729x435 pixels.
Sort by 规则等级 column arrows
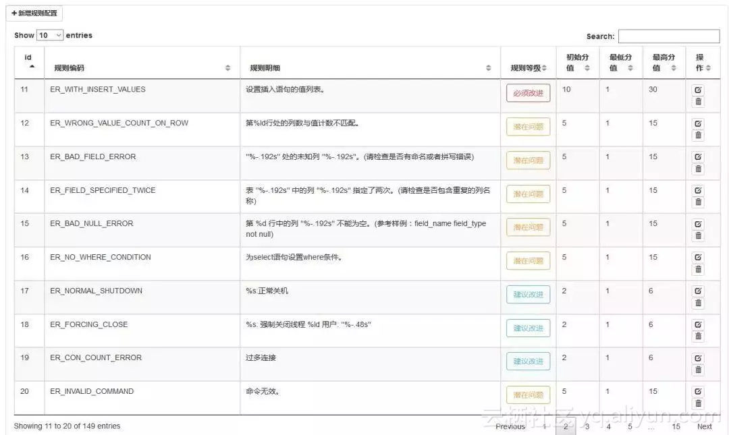pos(544,68)
